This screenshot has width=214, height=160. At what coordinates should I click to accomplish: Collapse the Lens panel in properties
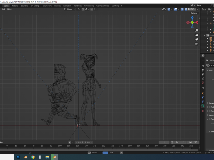point(208,70)
